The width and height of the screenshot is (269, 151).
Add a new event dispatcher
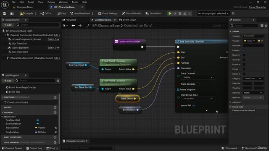pos(55,137)
